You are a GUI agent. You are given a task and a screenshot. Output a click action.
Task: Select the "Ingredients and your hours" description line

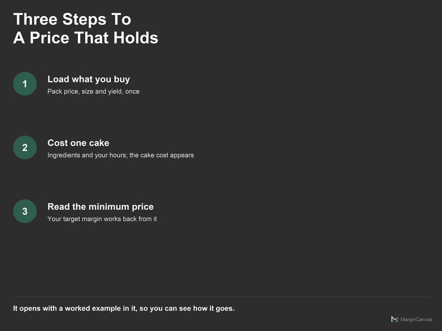pyautogui.click(x=121, y=156)
